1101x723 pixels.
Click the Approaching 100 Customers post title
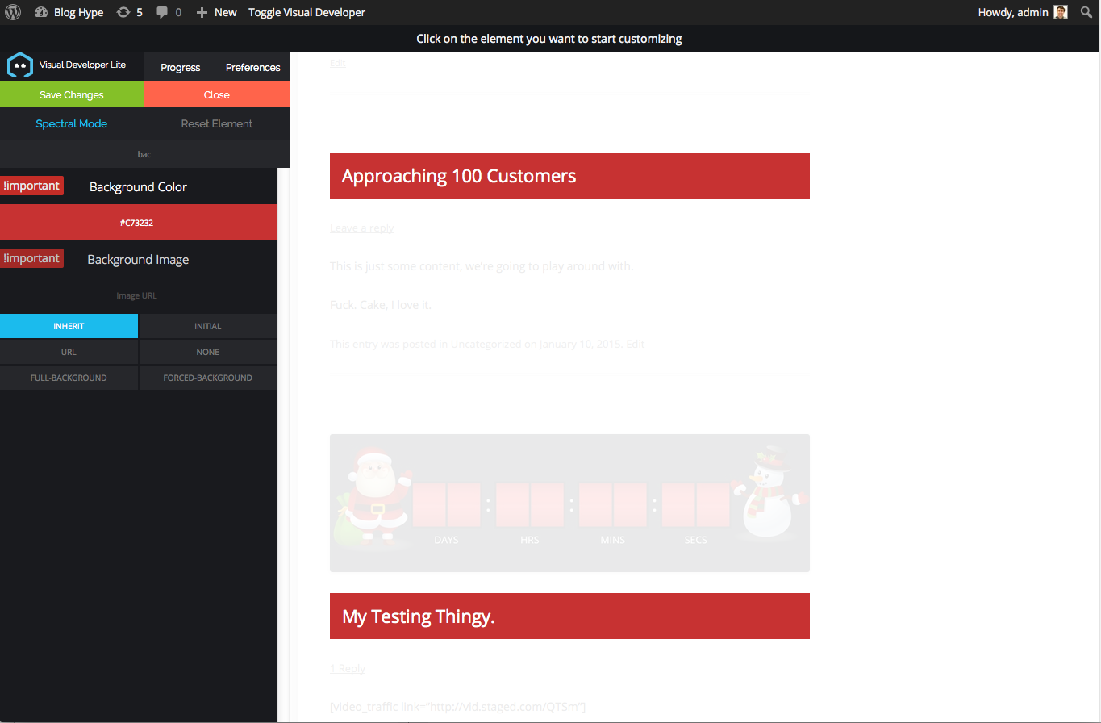click(x=459, y=176)
